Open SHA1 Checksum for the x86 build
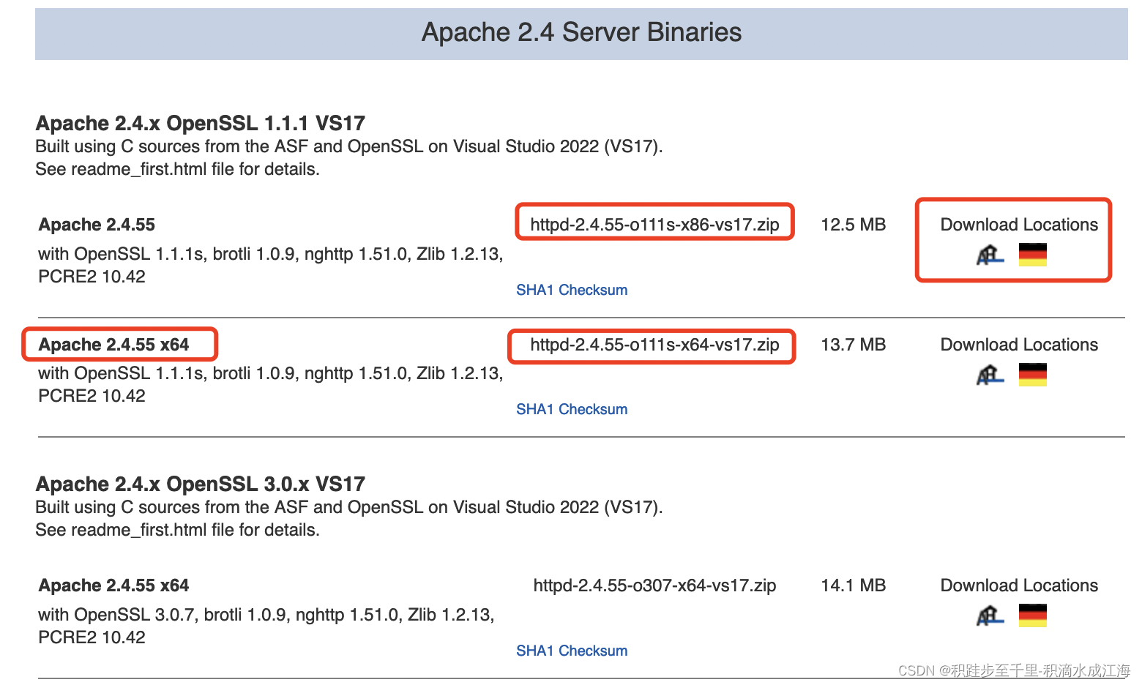1142x685 pixels. pyautogui.click(x=572, y=290)
